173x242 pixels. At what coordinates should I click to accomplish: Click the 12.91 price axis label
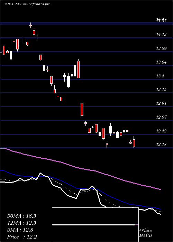click(162, 103)
